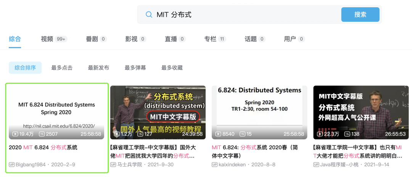Click the danmaku icon beside 138
This screenshot has width=412, height=177.
pyautogui.click(x=346, y=134)
